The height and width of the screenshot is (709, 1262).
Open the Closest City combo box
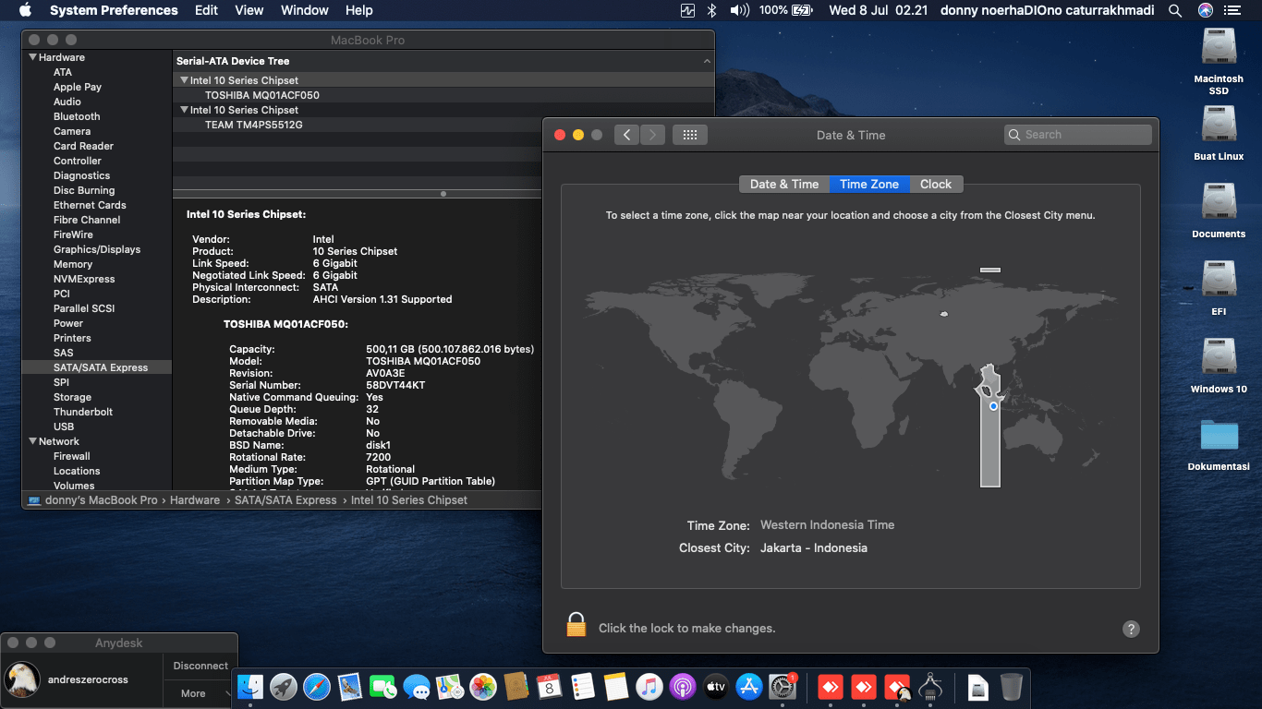pos(814,548)
